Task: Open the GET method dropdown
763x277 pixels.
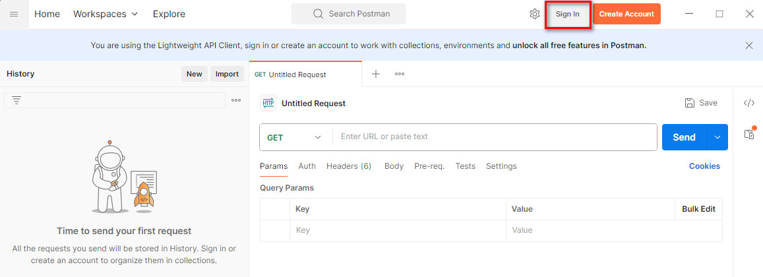Action: pos(294,137)
